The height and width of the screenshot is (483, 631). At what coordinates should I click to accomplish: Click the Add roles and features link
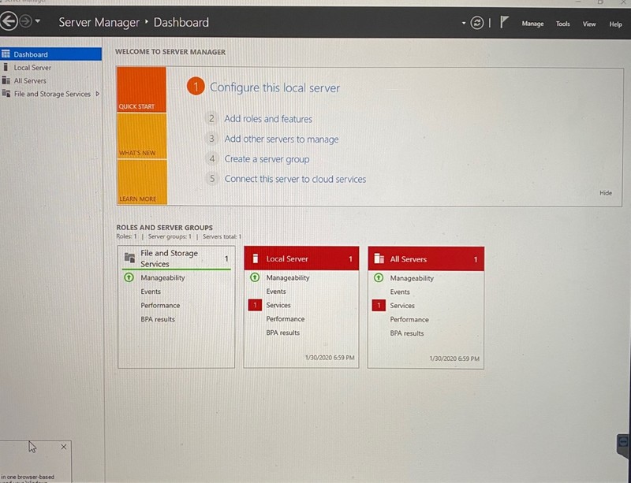click(268, 119)
